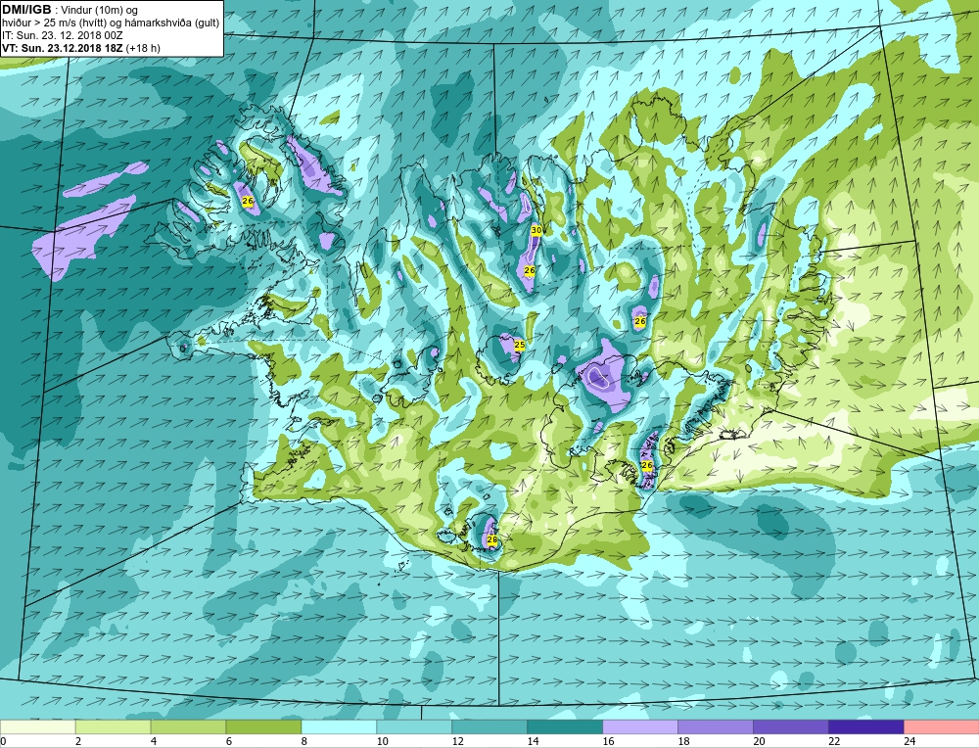
Task: Click the scale number 14
Action: coord(533,741)
